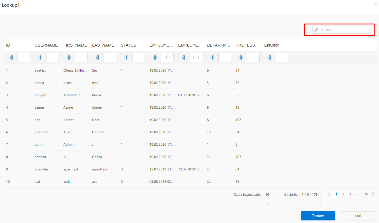Open calendar picker in first EMPLOYE date filter

(x=168, y=57)
